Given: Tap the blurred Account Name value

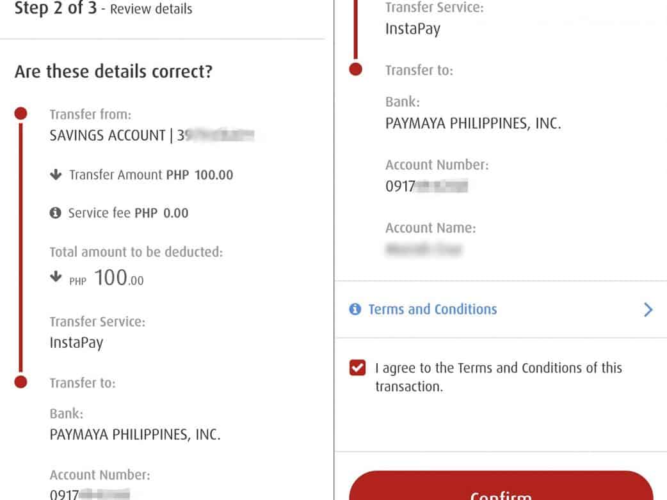Looking at the screenshot, I should 423,249.
